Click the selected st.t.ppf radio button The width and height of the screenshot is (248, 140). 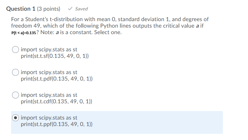coord(16,118)
